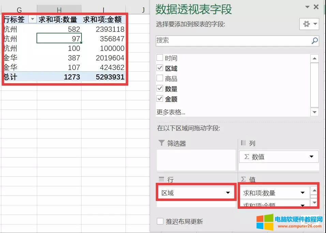Open the 区域 dropdown in the rows area
Viewport: 326px width, 233px height.
pos(228,192)
